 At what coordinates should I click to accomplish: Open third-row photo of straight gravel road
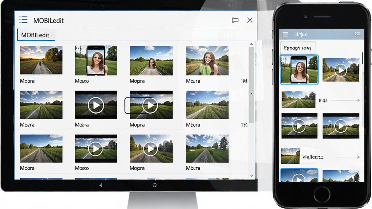click(x=41, y=148)
